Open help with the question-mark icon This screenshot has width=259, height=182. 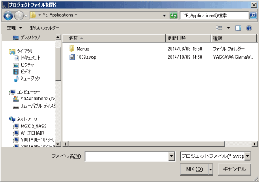click(249, 28)
